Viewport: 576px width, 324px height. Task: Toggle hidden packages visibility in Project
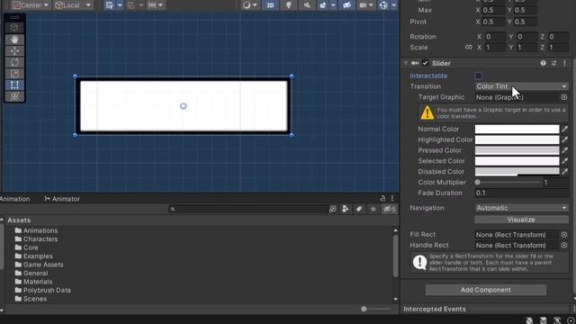pos(389,209)
